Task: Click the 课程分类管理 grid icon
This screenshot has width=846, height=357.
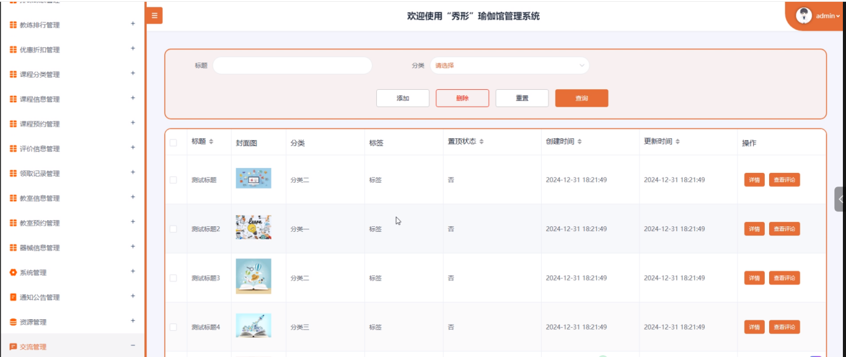Action: (13, 74)
